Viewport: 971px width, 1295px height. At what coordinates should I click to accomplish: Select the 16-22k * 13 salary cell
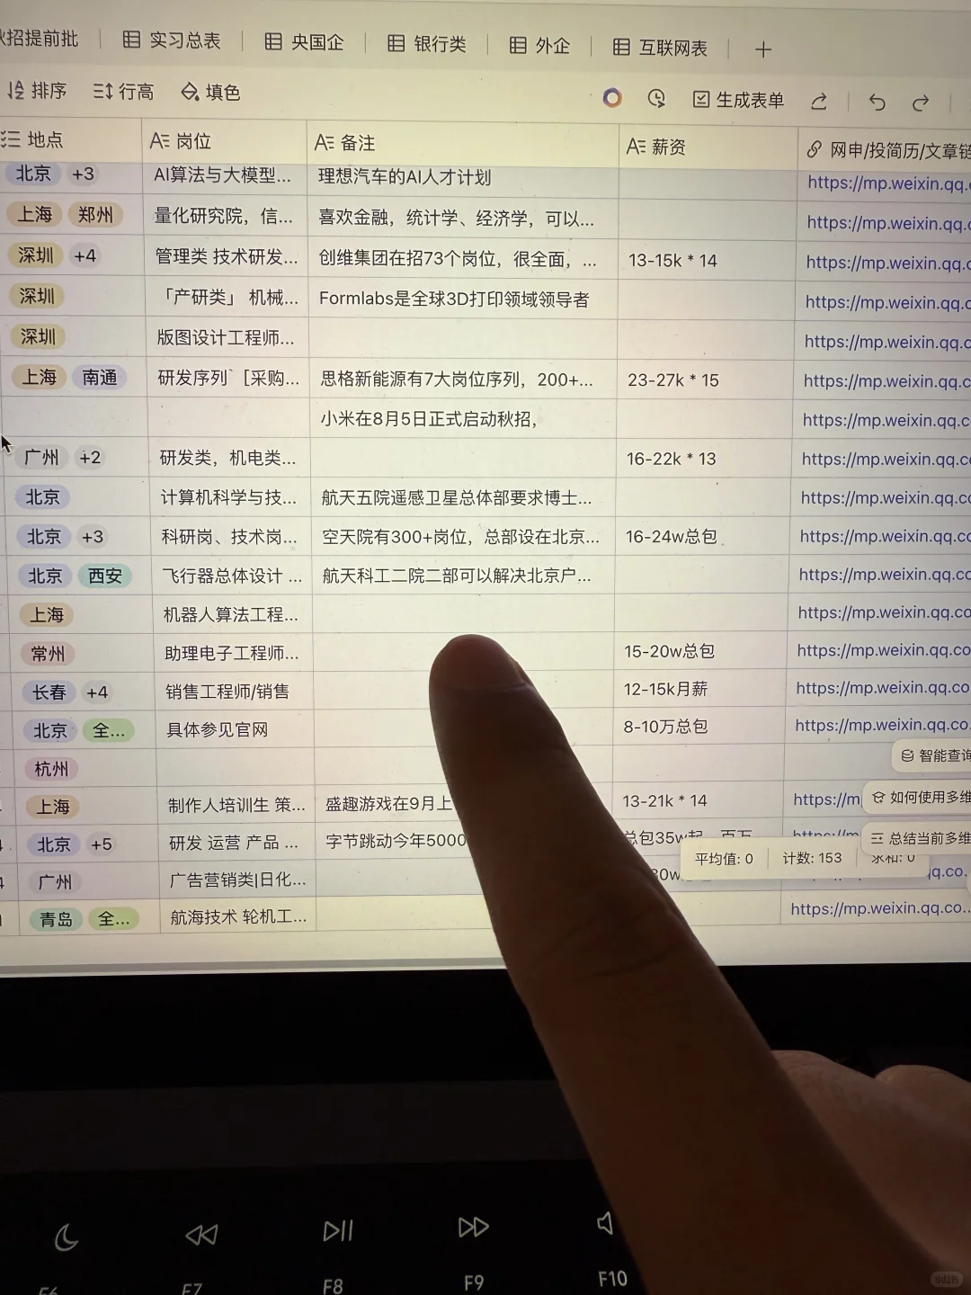(704, 459)
